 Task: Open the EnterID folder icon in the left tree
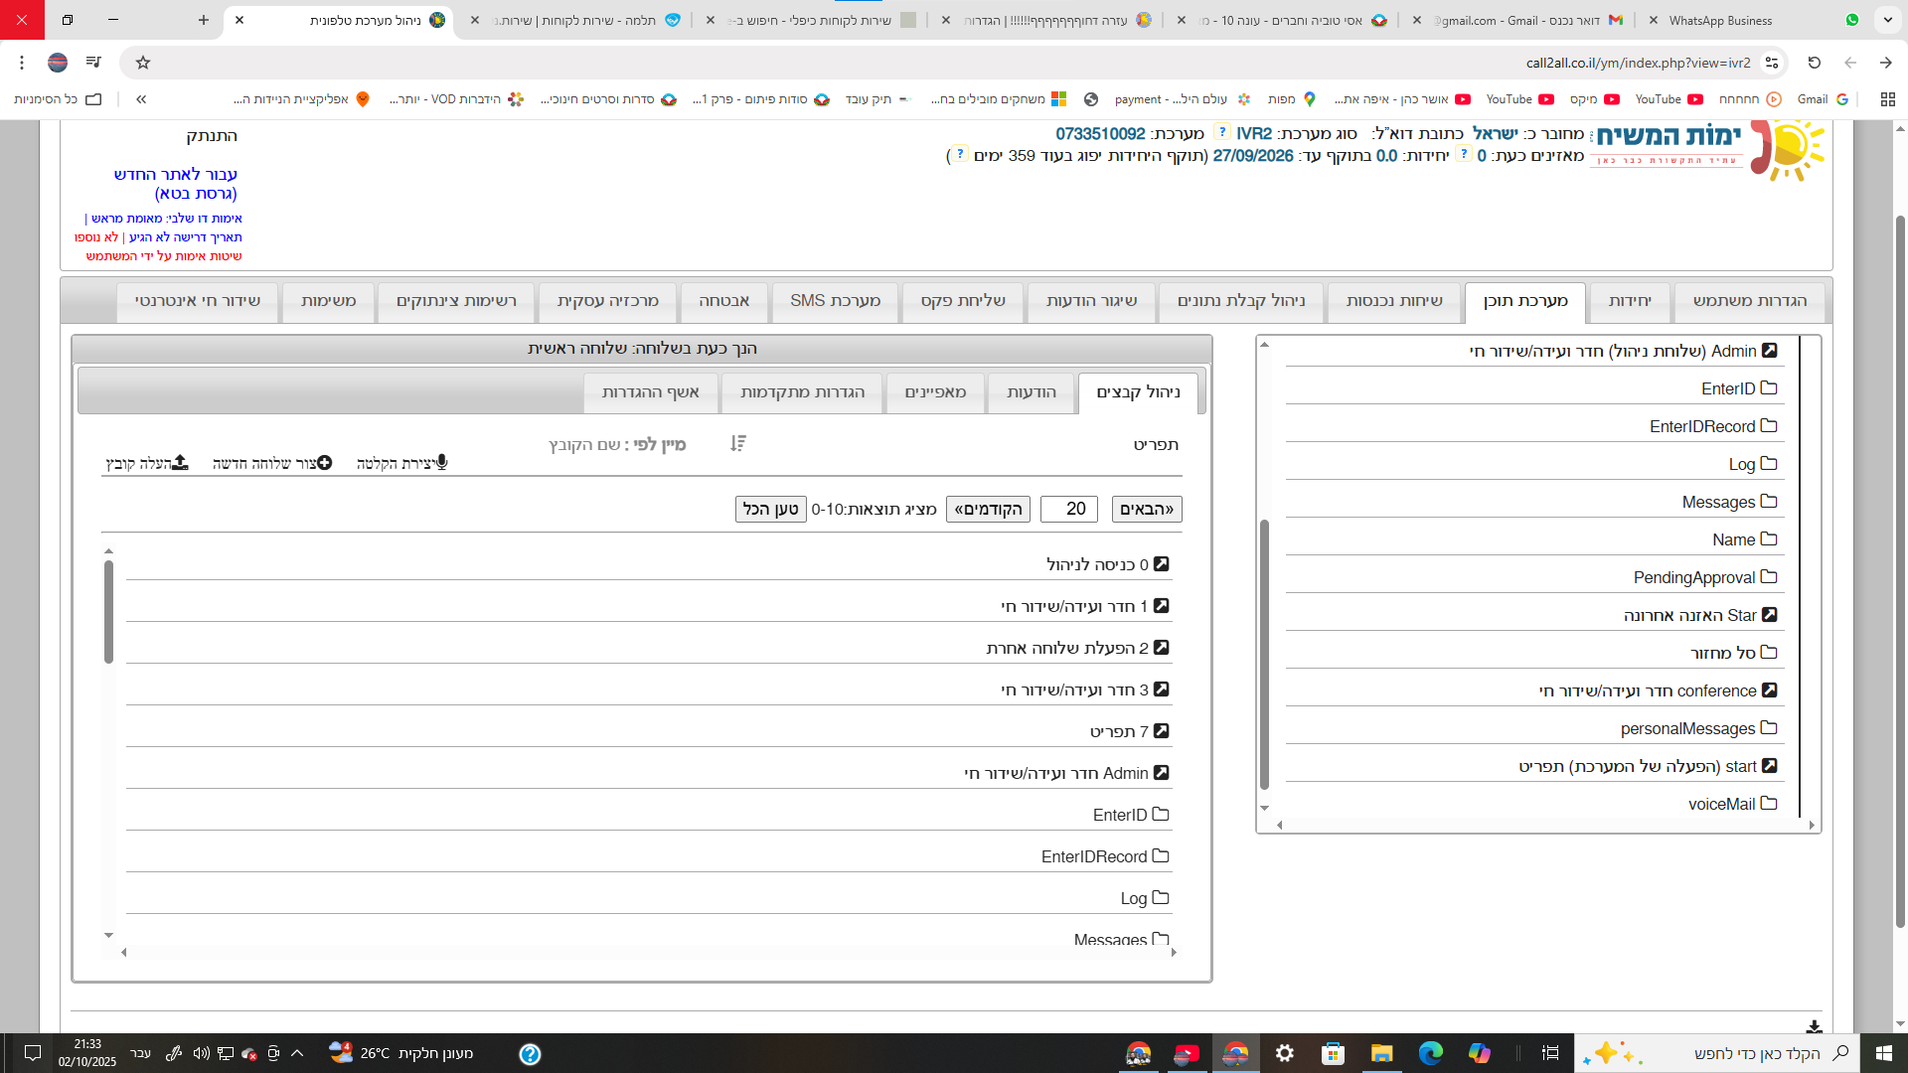tap(1769, 388)
